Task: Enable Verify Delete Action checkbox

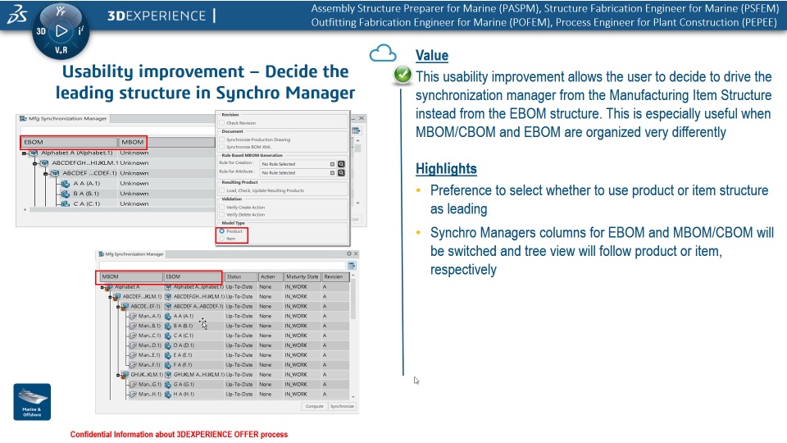Action: click(x=222, y=214)
